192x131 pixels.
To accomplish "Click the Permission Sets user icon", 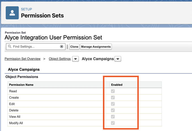I will (12, 13).
